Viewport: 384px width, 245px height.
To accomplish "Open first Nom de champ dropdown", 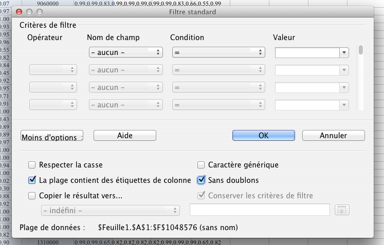I will click(125, 52).
